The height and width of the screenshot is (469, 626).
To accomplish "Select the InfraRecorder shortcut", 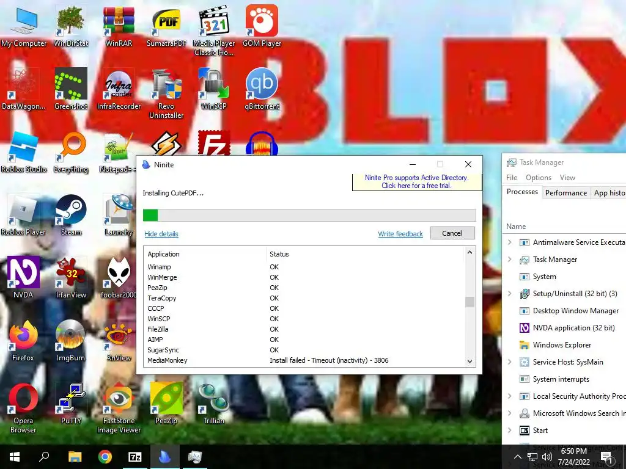I will pyautogui.click(x=119, y=89).
